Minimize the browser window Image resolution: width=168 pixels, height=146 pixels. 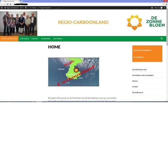pyautogui.click(x=159, y=1)
